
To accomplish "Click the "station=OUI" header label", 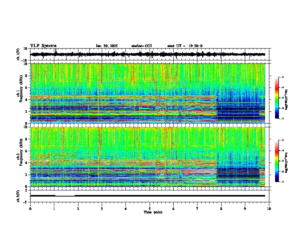I will coord(142,46).
